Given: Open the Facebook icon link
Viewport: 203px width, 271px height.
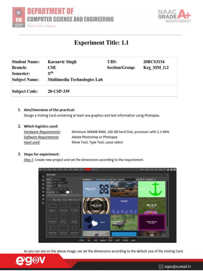Looking at the screenshot, I should 175,170.
